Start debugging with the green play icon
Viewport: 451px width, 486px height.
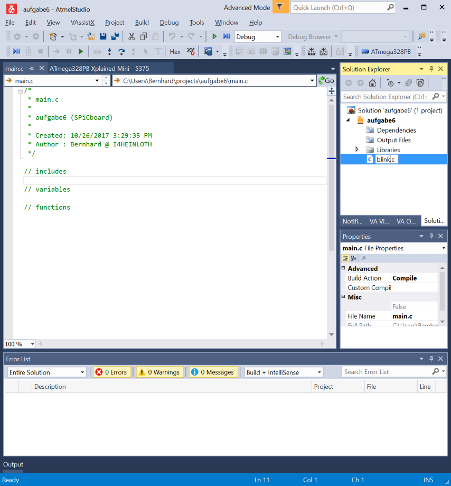(214, 36)
